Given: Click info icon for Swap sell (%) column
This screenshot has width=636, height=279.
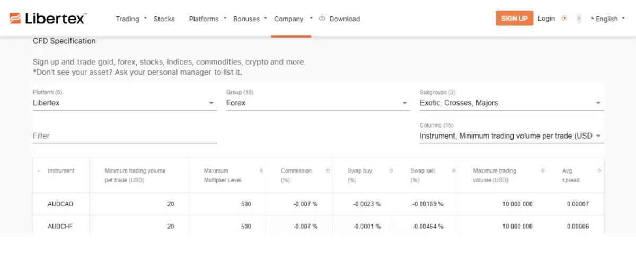Looking at the screenshot, I should 454,171.
